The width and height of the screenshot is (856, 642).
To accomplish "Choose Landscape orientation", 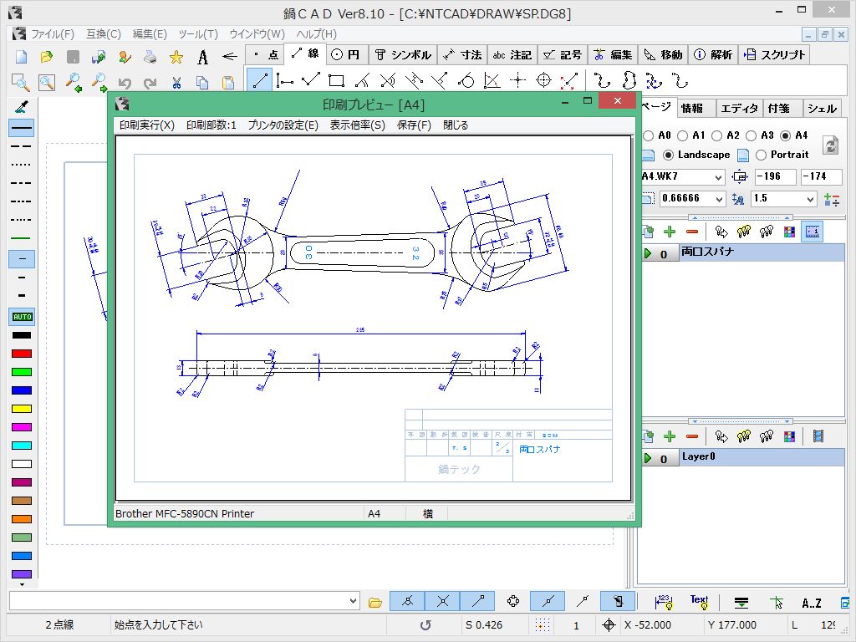I will (668, 155).
